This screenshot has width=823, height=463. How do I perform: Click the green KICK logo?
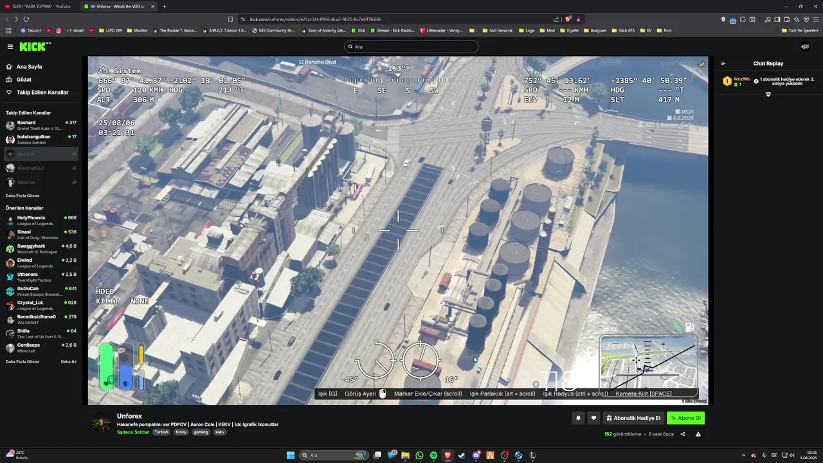click(x=34, y=46)
